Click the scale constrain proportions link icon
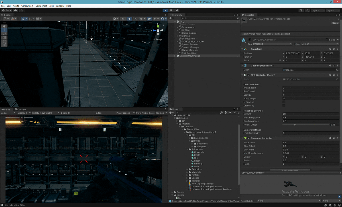This screenshot has height=207, width=342. (280, 60)
